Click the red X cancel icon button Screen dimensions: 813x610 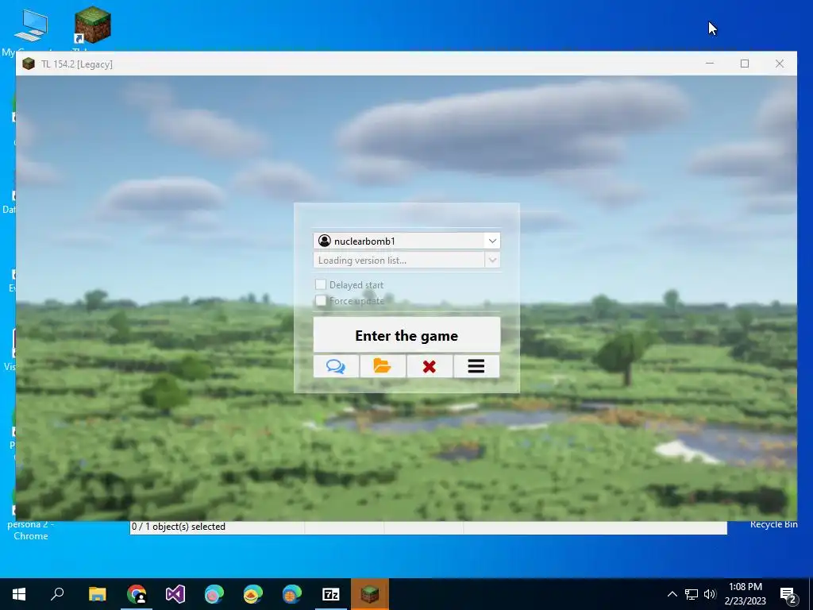pos(430,366)
